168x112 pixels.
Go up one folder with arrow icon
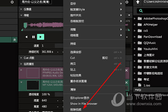tap(138, 2)
